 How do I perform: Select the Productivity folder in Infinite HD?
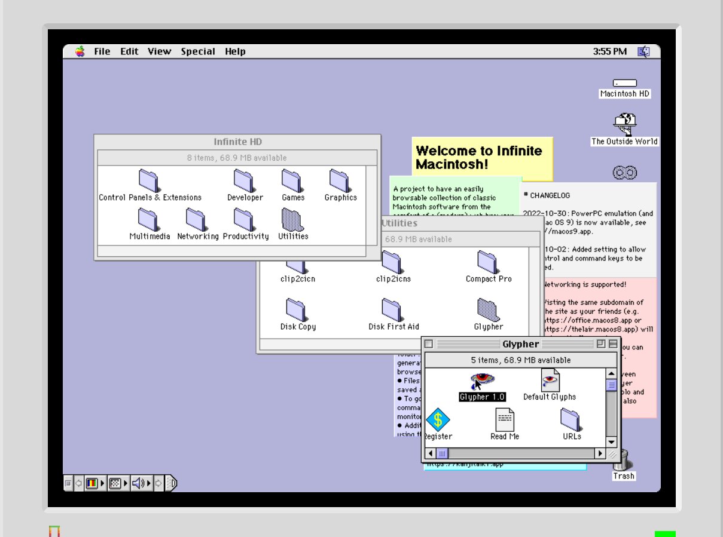[x=245, y=219]
